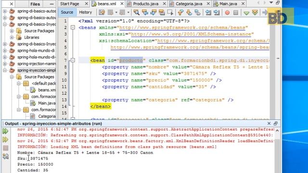
Task: Select beans.xml editor tab
Action: (107, 4)
